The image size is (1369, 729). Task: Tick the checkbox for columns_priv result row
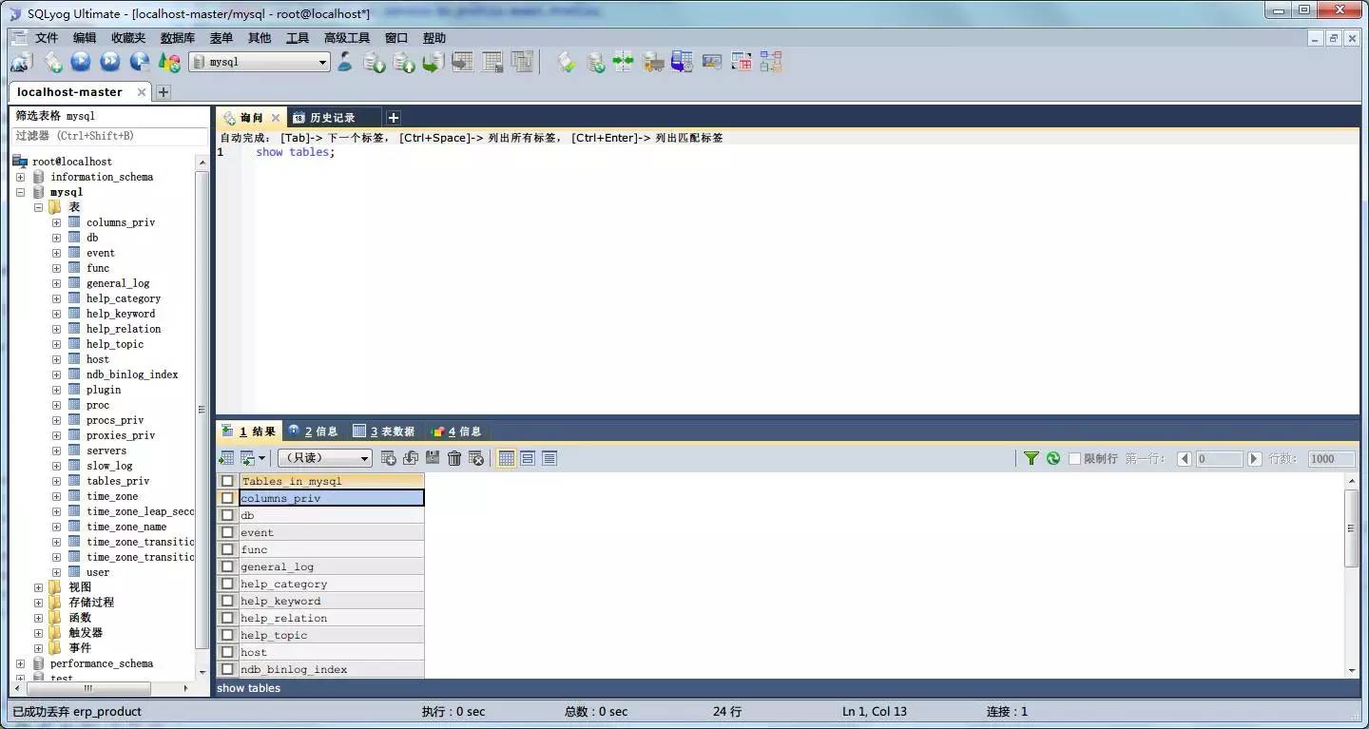(x=227, y=498)
